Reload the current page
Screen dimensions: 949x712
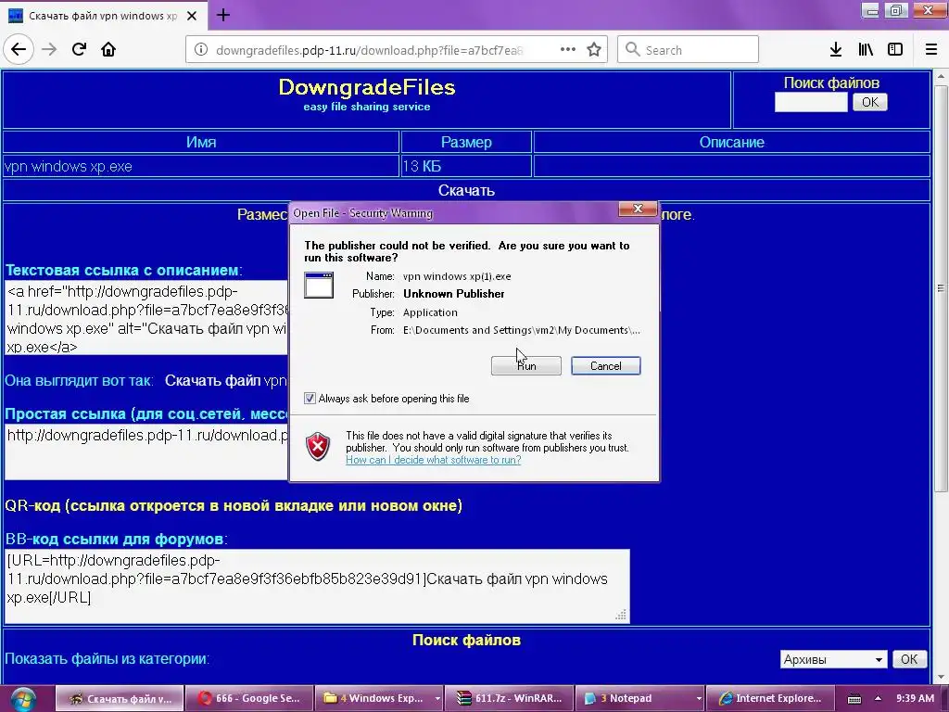coord(79,49)
